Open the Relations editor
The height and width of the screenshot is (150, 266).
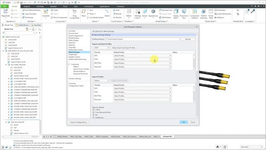219,17
